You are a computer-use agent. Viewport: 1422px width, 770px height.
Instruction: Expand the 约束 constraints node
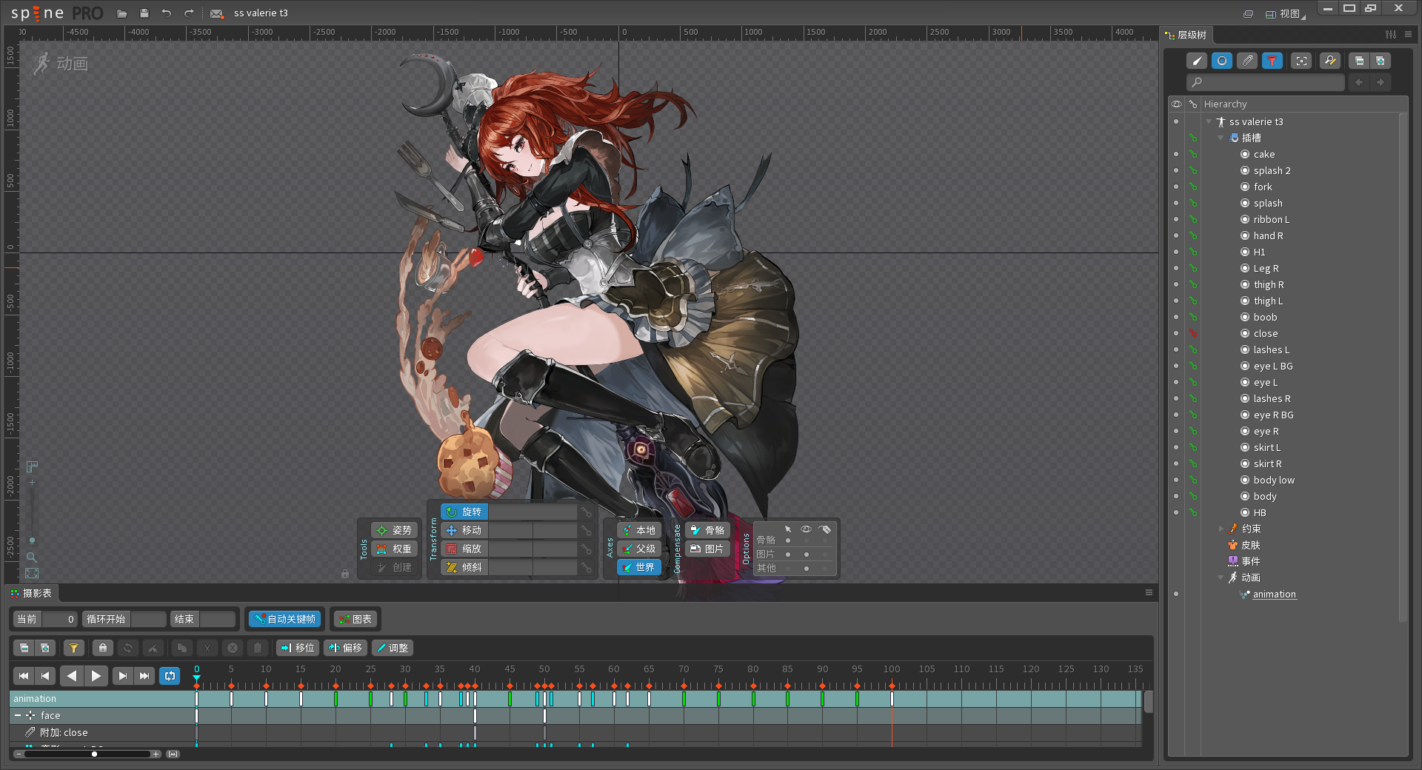pyautogui.click(x=1221, y=529)
